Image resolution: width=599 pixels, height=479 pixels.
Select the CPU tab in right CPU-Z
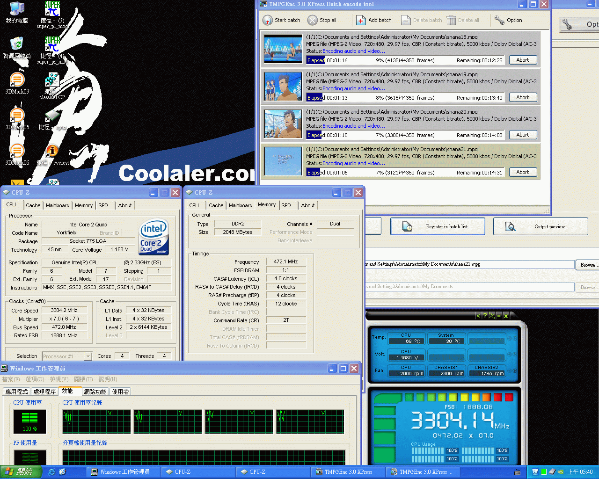(194, 205)
